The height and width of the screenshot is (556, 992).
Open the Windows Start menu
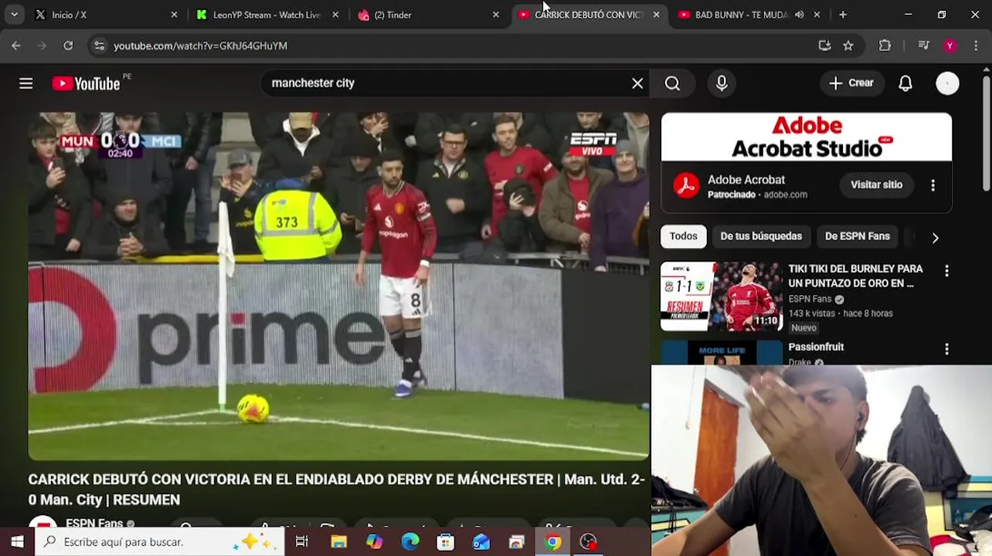pos(17,542)
